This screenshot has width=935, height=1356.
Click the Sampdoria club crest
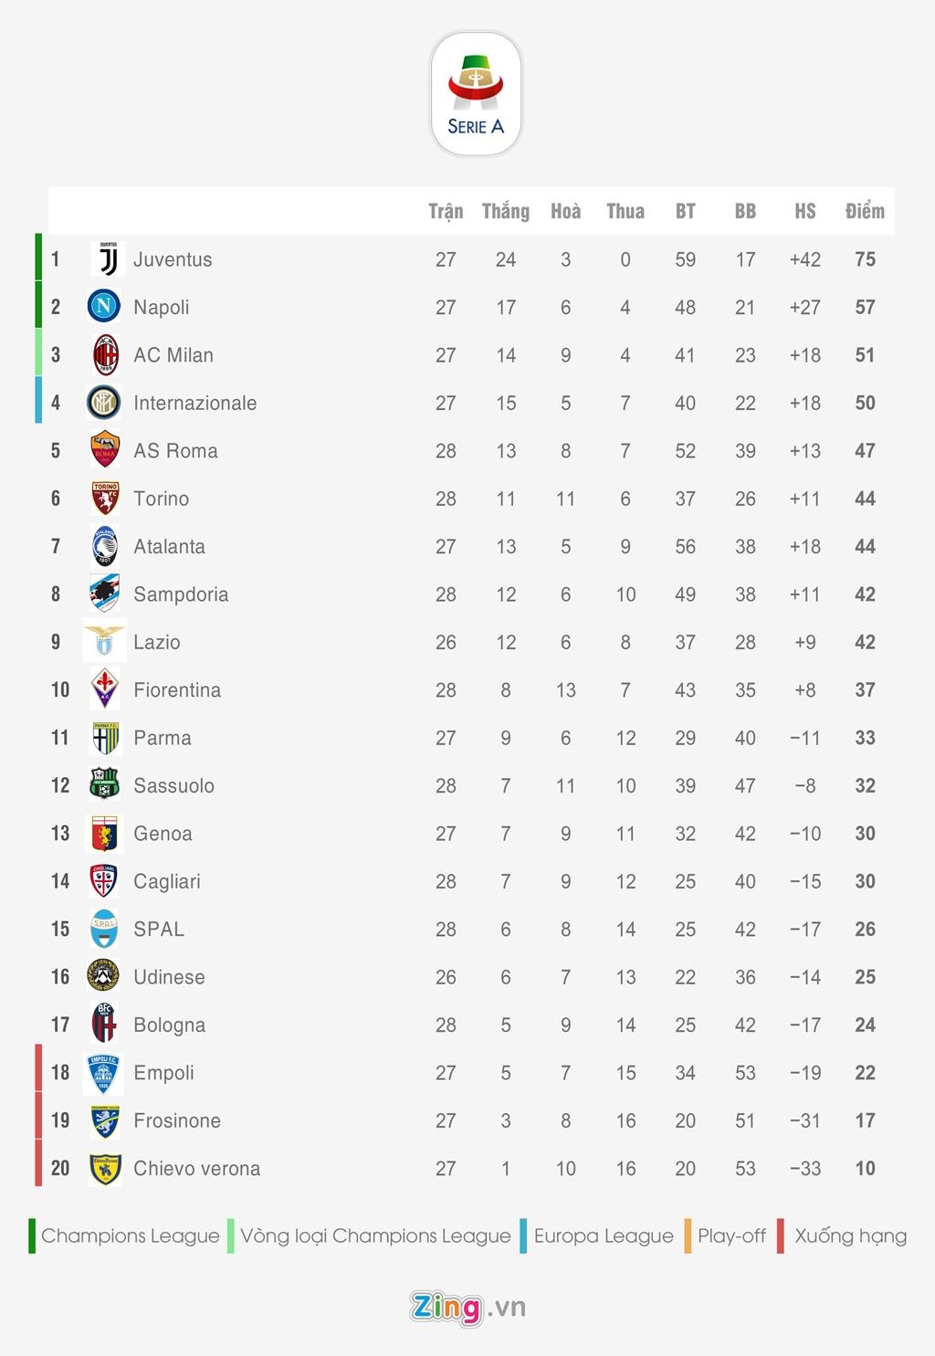(105, 594)
